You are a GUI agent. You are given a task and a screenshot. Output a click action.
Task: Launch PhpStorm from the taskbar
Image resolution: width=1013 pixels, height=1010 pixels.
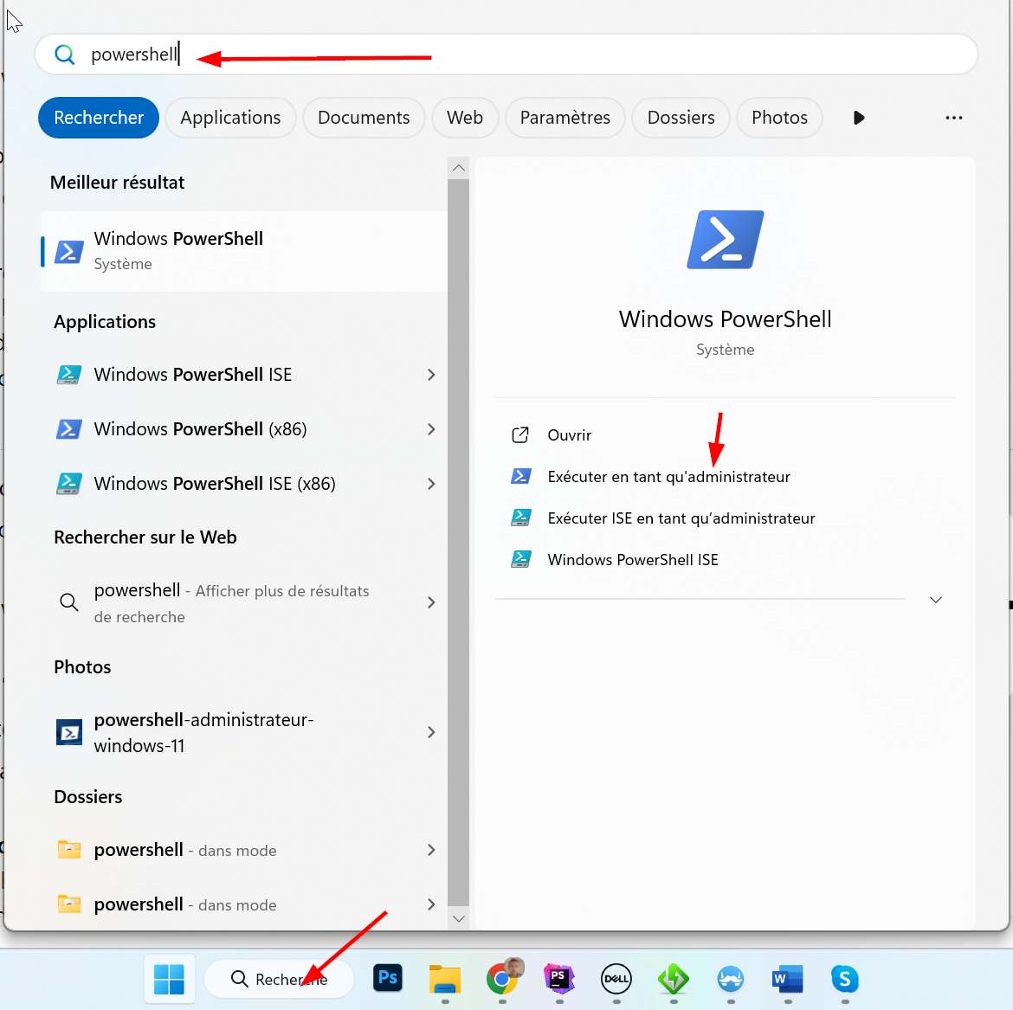[x=559, y=978]
